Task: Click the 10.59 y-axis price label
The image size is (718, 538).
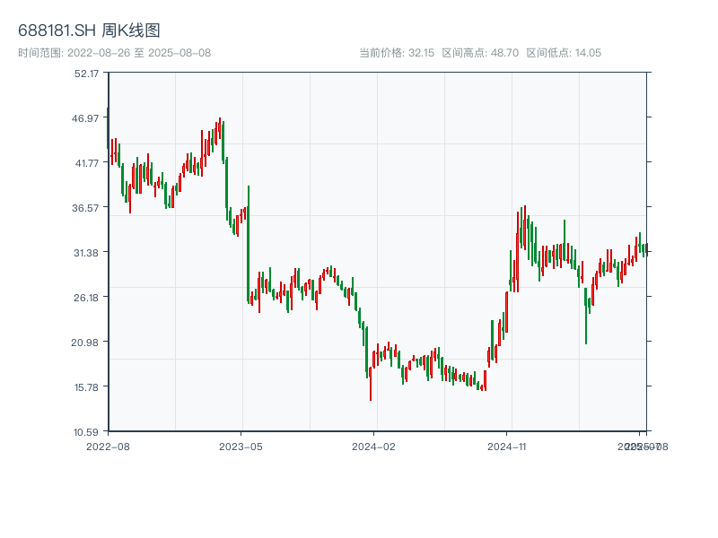Action: [87, 432]
